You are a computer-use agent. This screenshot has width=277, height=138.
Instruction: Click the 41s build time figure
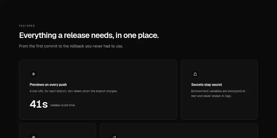38,104
